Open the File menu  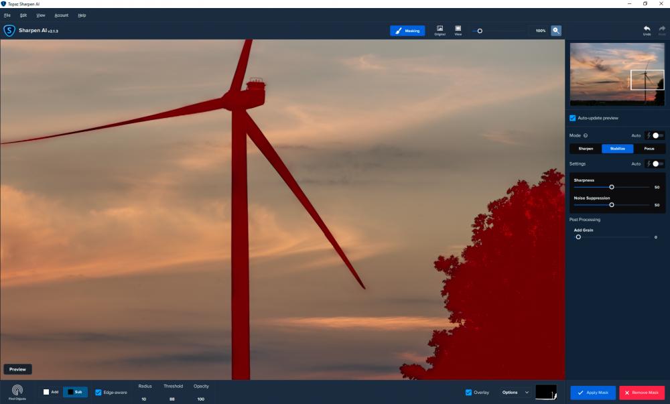pos(7,15)
